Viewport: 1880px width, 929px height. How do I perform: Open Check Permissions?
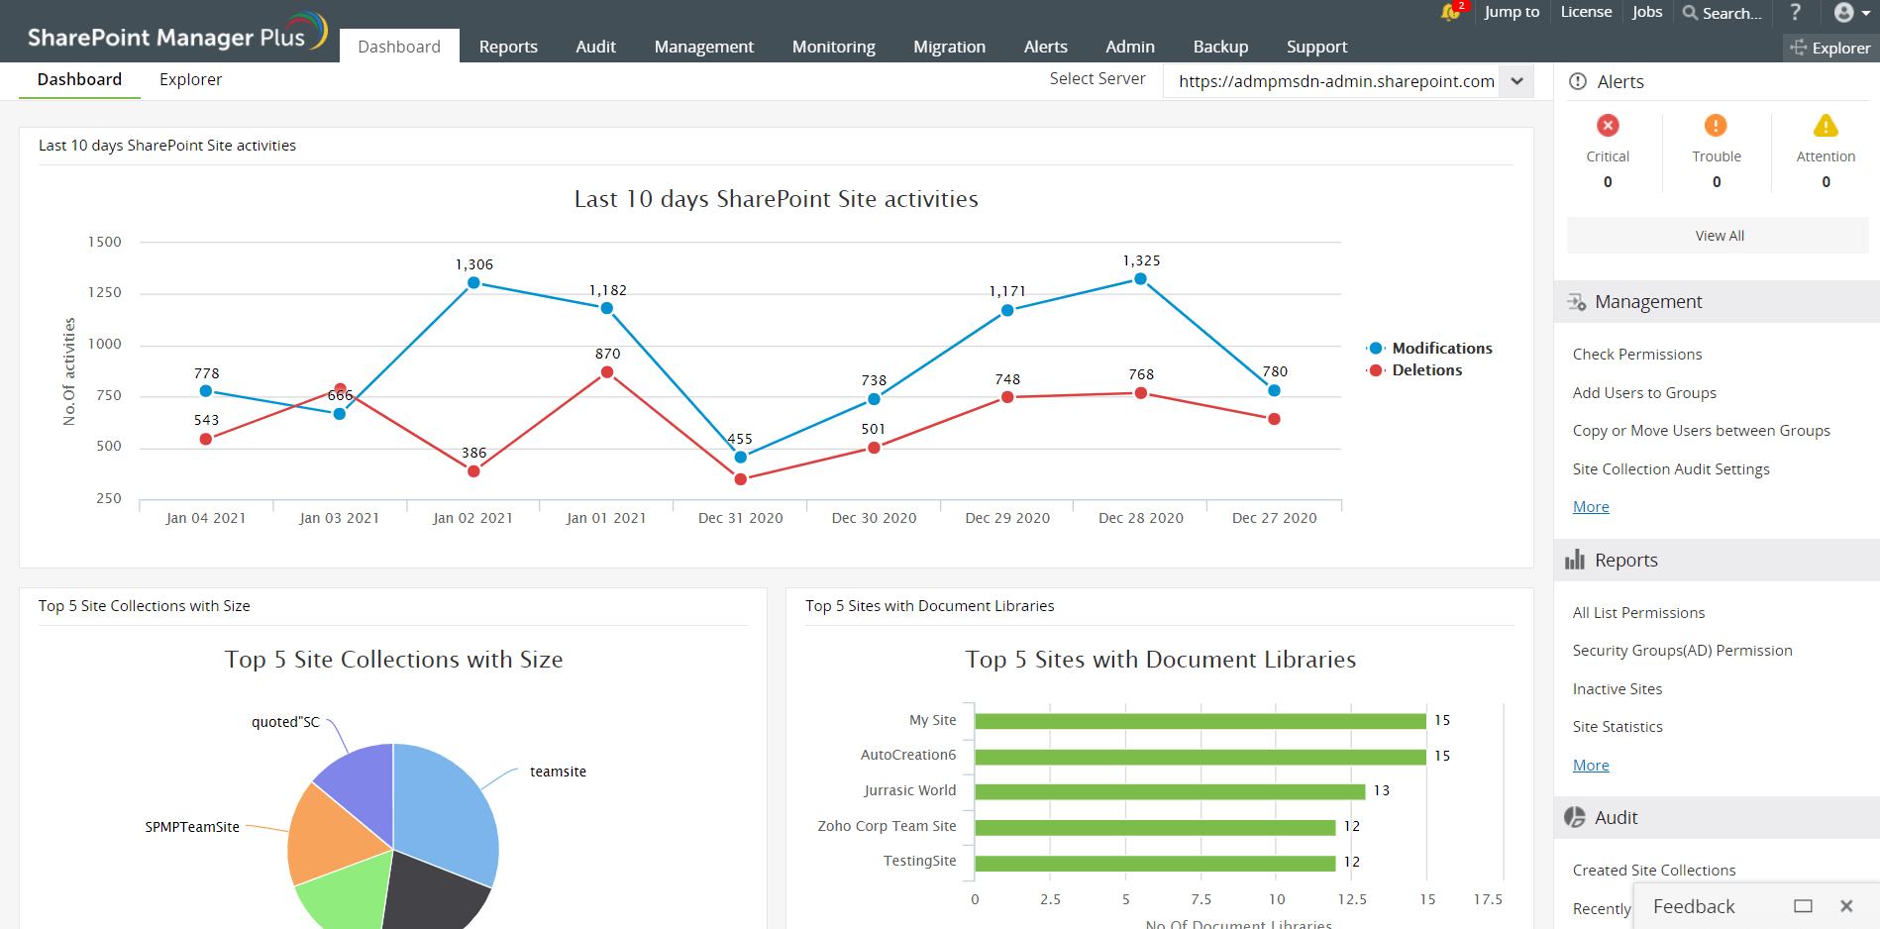(1637, 355)
